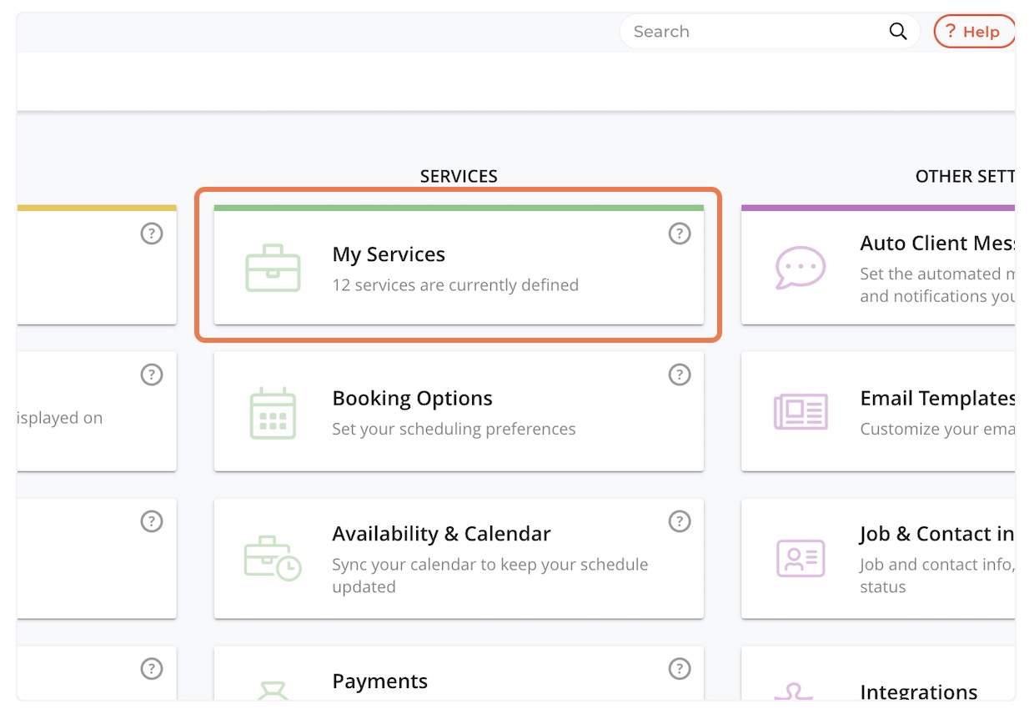
Task: Open Booking Options settings
Action: 412,399
